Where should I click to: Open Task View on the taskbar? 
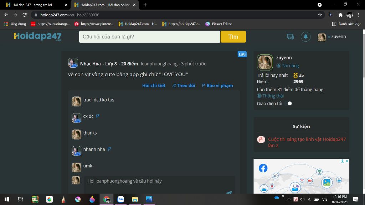(x=20, y=199)
